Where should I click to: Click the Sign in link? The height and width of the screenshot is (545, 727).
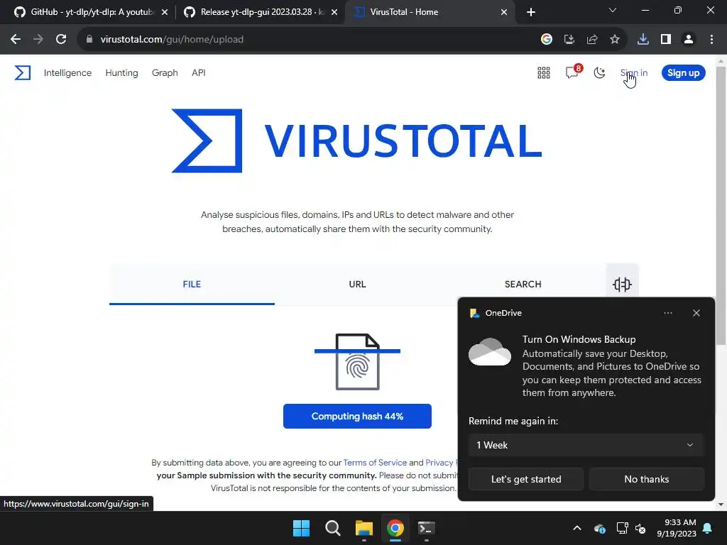[634, 73]
